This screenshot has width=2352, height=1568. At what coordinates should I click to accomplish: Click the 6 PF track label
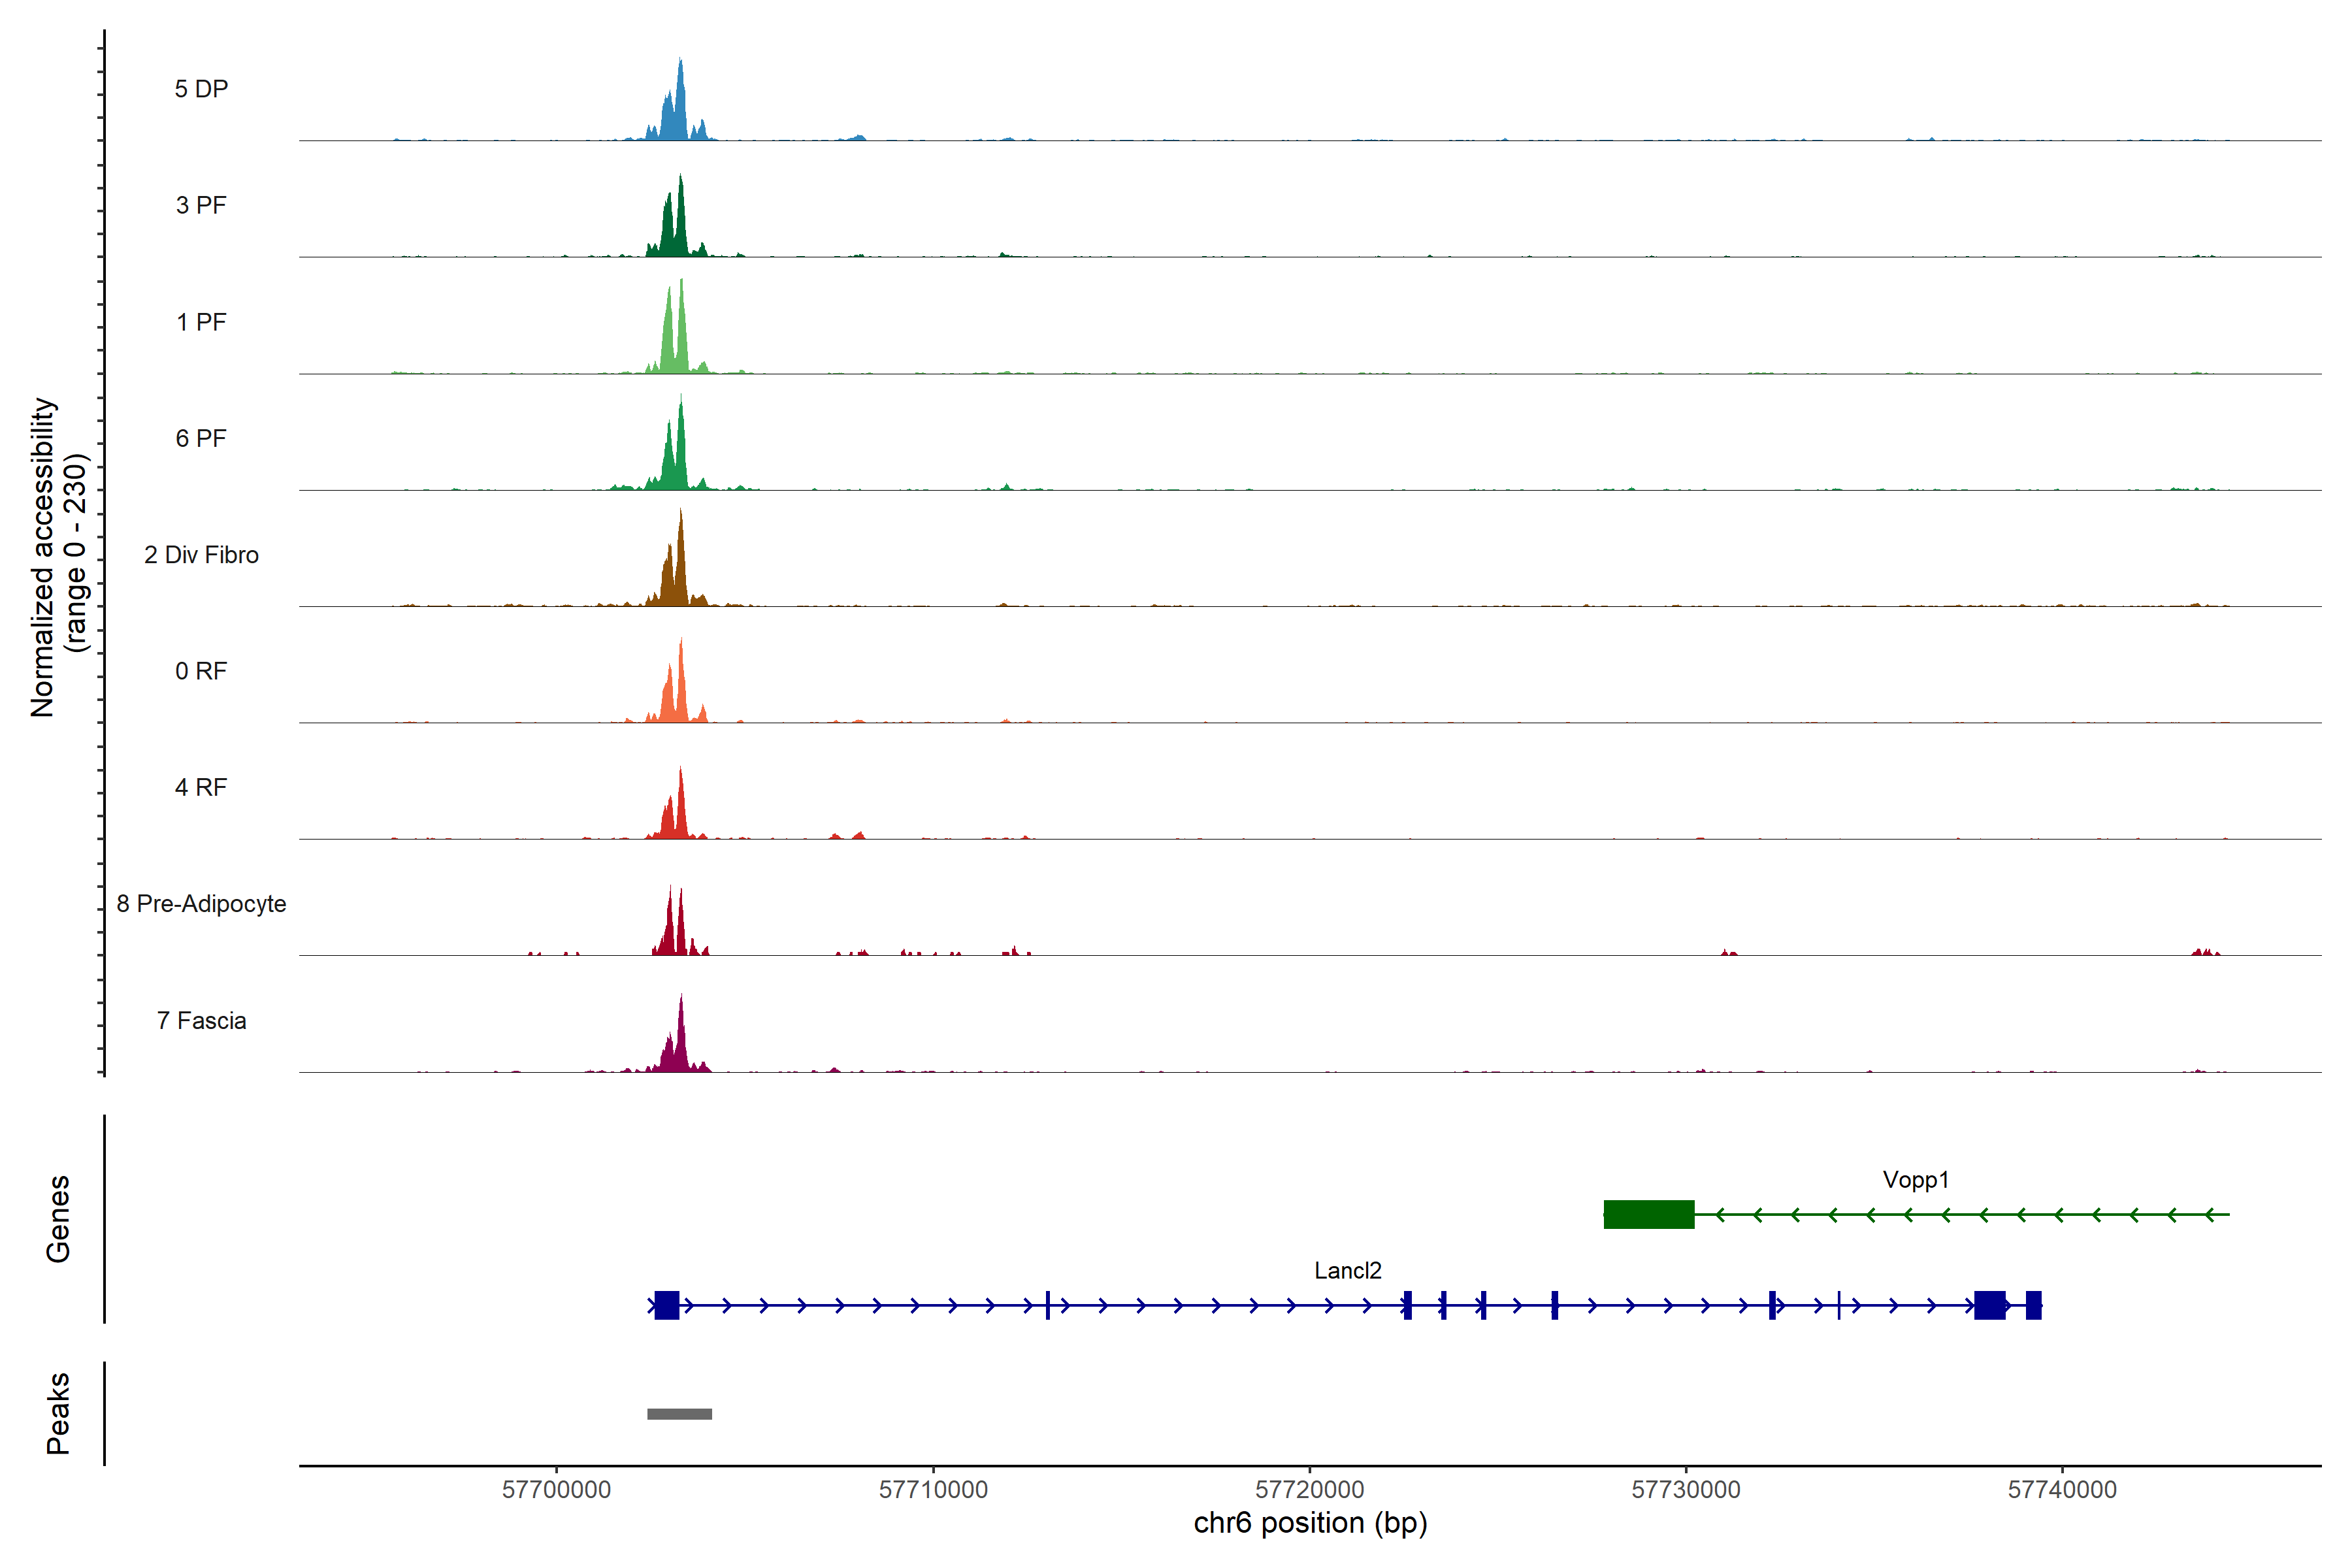201,438
